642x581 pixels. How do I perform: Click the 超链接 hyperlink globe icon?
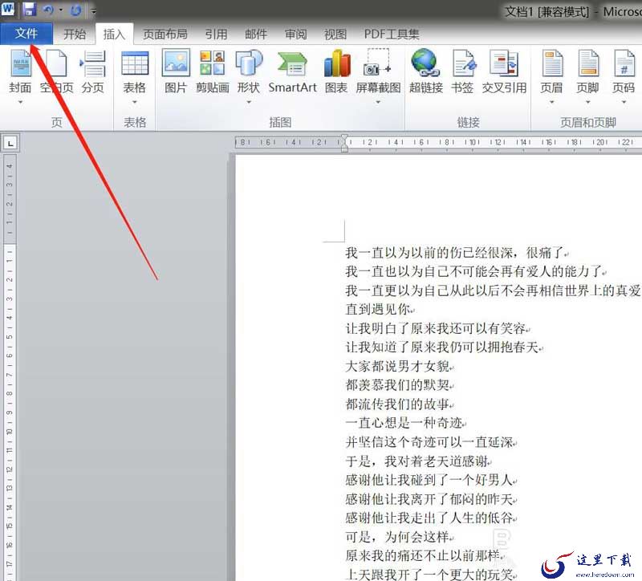click(x=426, y=63)
